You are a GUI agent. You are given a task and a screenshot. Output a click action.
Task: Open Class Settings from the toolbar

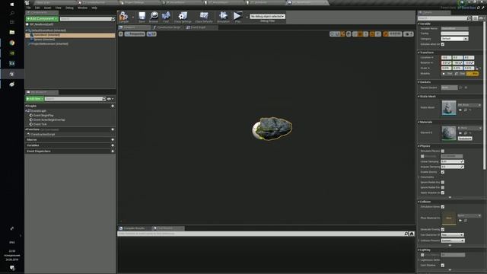pos(183,17)
